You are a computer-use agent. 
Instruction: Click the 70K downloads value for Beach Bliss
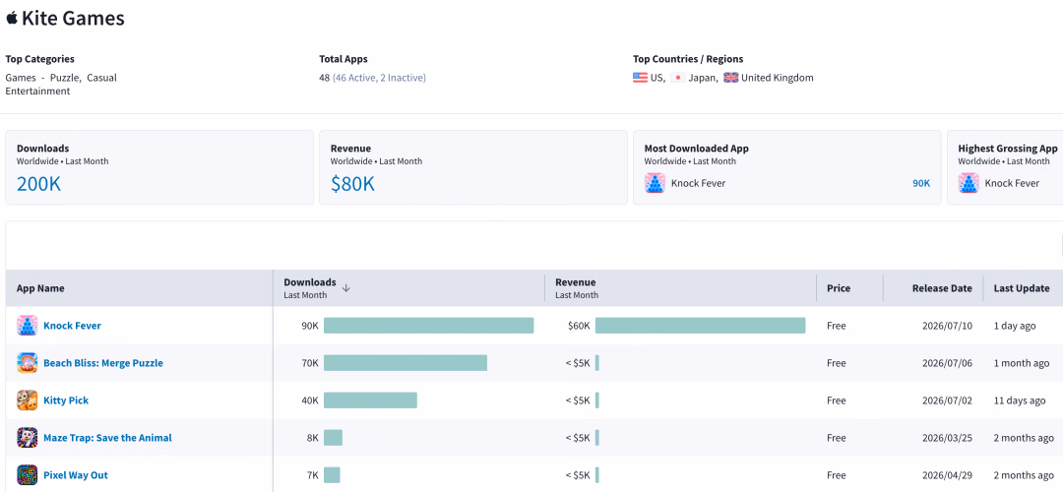[x=310, y=362]
